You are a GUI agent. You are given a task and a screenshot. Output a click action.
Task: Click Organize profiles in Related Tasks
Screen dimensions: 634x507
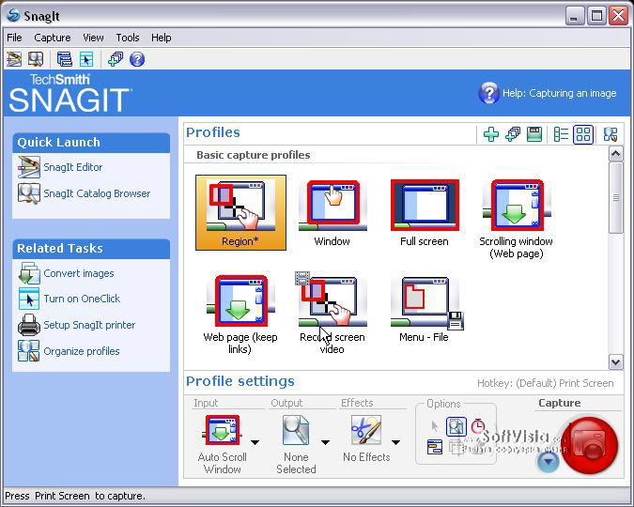(82, 351)
